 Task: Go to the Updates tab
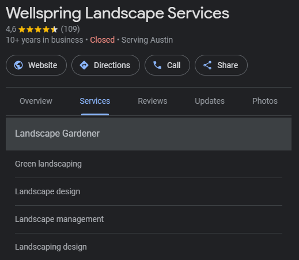tap(210, 101)
